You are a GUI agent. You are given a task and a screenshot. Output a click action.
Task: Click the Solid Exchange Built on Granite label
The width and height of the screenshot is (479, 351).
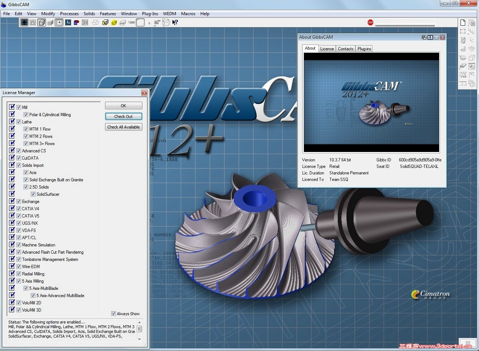[56, 180]
